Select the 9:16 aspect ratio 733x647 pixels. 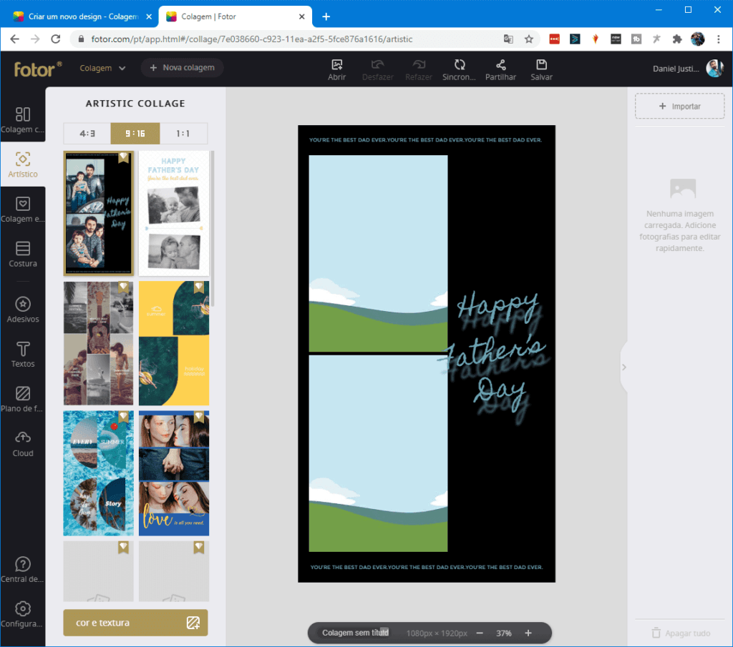(135, 134)
